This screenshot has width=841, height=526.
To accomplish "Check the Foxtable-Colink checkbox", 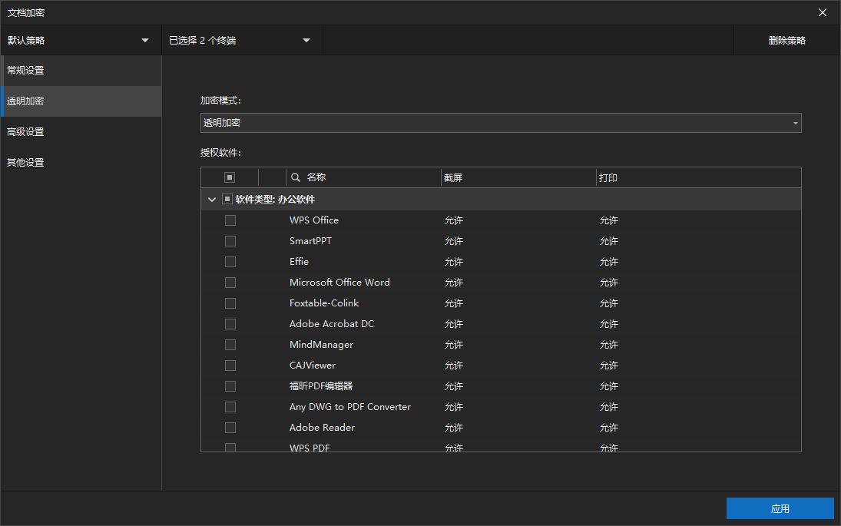I will (x=230, y=303).
